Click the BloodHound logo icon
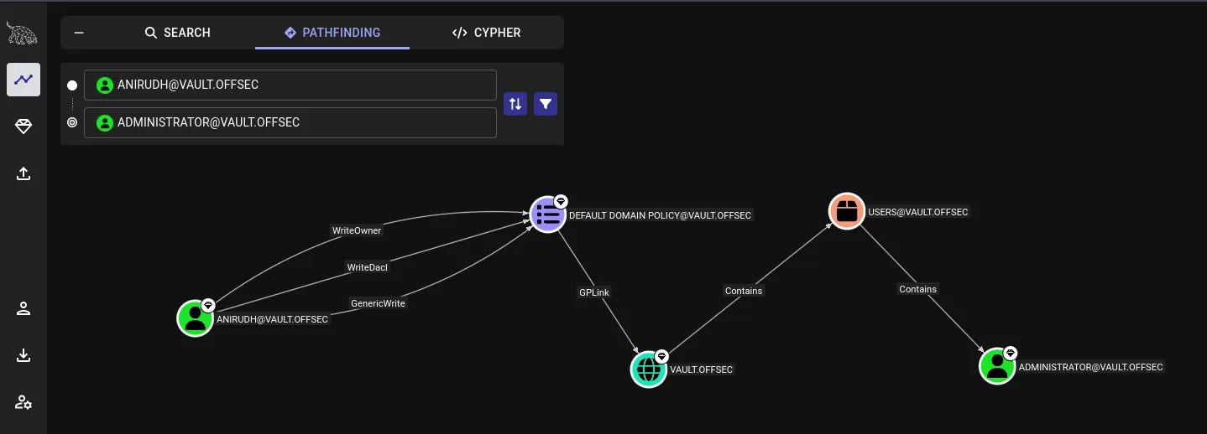This screenshot has width=1207, height=434. coord(22,33)
